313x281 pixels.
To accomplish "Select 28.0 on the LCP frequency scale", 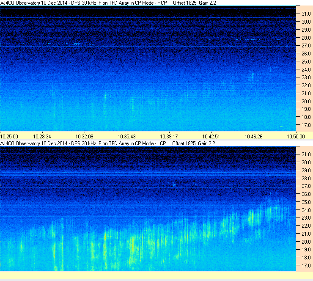I will pos(306,178).
